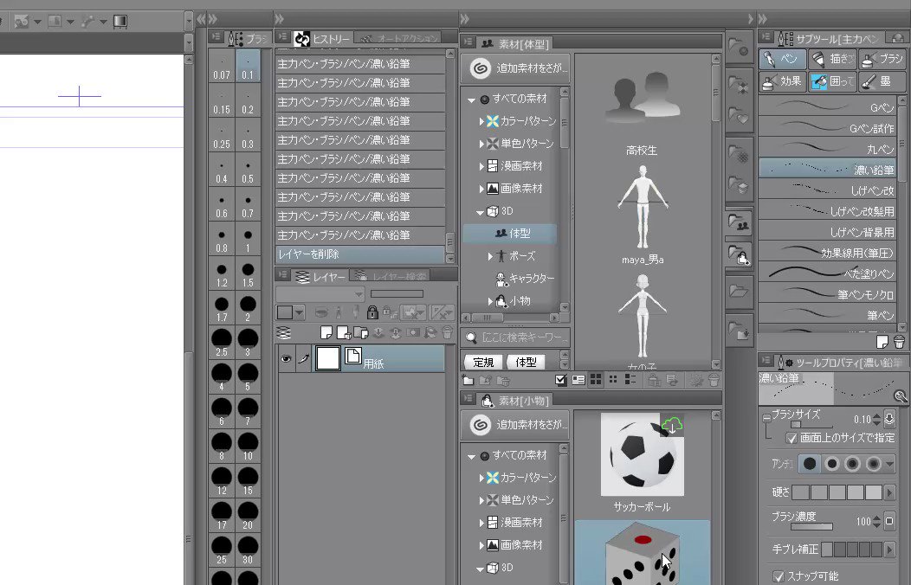
Task: Delete sub tool using trash icon
Action: [900, 342]
